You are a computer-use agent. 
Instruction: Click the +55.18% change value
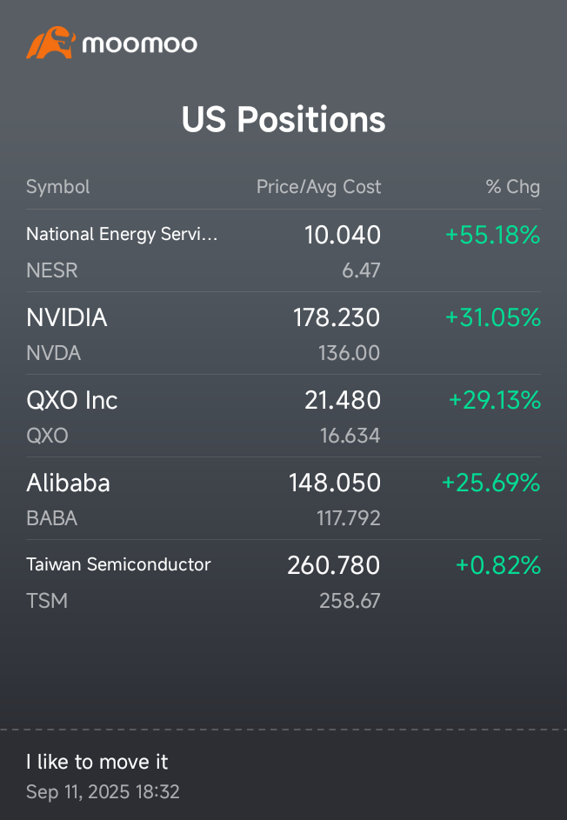coord(492,235)
